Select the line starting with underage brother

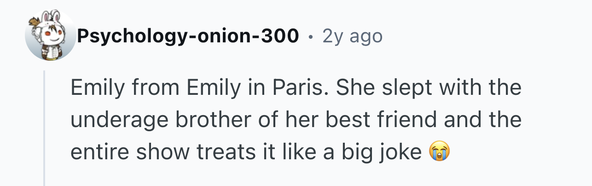296,120
